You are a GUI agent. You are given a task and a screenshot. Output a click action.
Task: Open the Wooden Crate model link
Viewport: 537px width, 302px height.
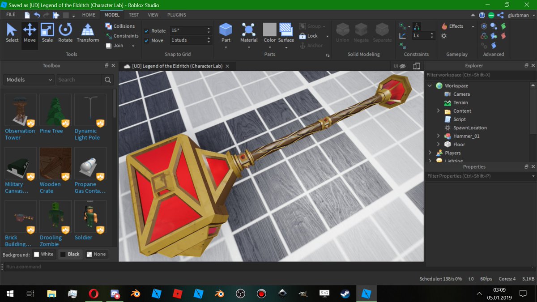tap(50, 187)
